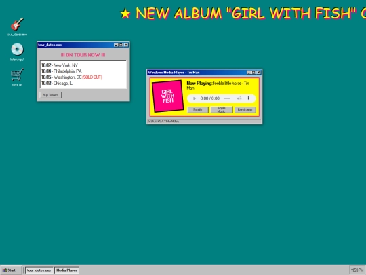Seek using the audio progress slider

(227, 98)
